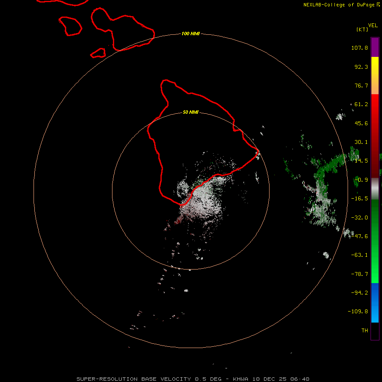Pick the yellow-orange segment of the color bar

(x=375, y=76)
